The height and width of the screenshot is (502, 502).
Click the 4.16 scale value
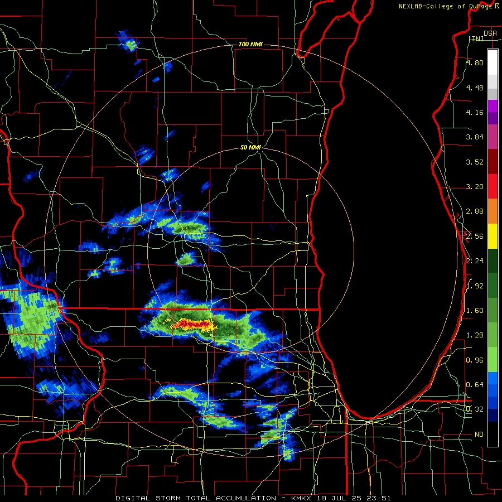click(475, 112)
